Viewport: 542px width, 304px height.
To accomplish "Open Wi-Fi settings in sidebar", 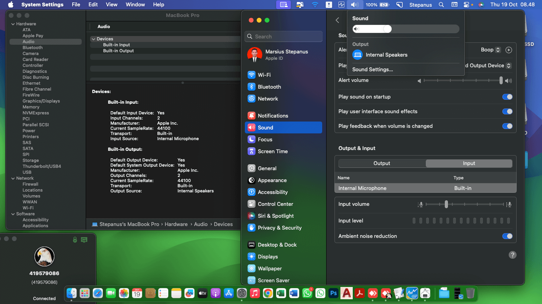I will (x=264, y=75).
